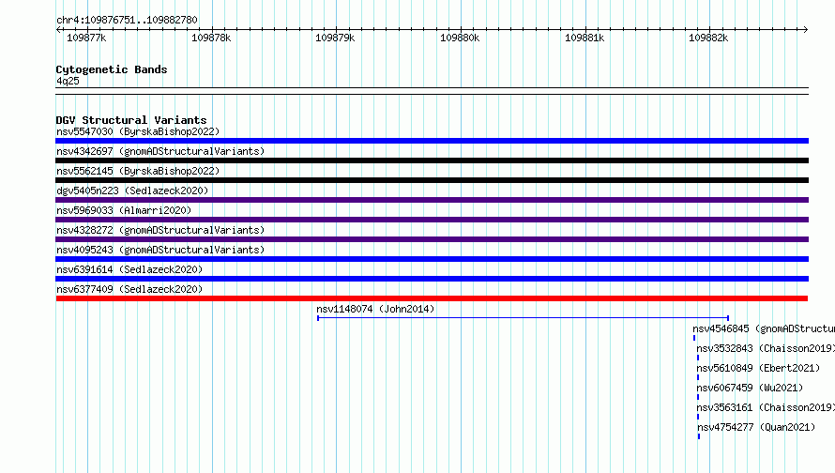Click the 109881k ruler label
This screenshot has height=473, width=835.
584,38
